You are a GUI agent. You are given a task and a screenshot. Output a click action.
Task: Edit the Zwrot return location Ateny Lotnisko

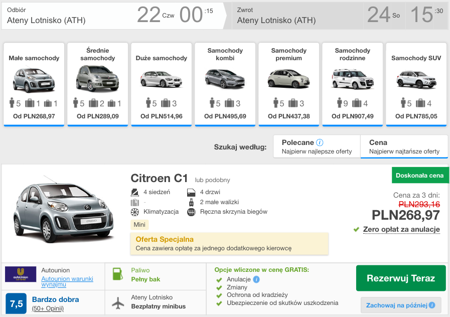coord(276,21)
